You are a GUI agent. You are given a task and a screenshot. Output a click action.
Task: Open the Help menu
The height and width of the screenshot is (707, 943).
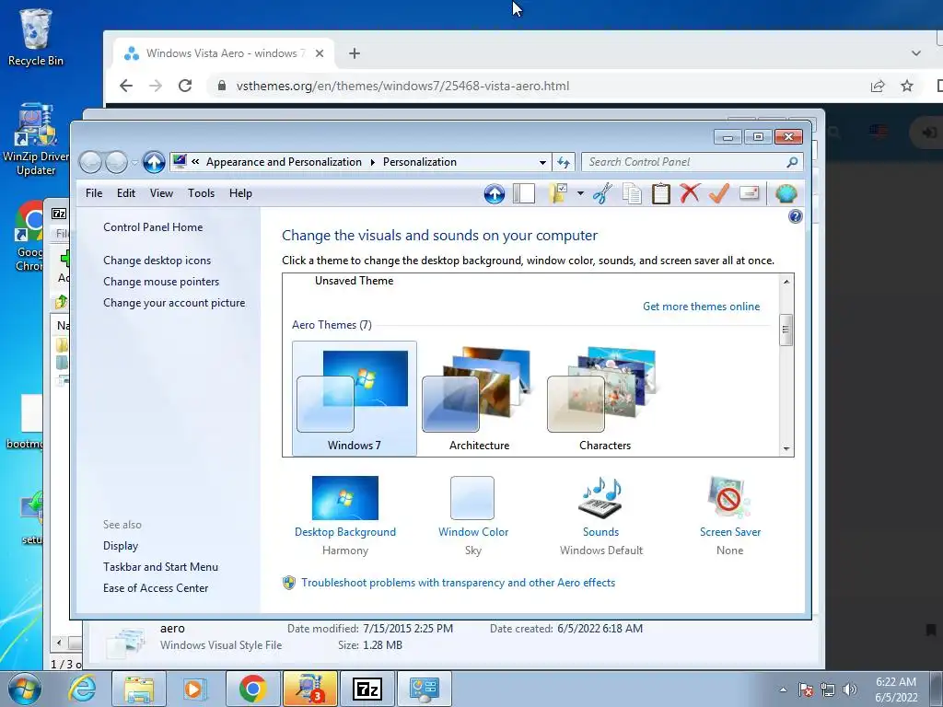pyautogui.click(x=240, y=193)
